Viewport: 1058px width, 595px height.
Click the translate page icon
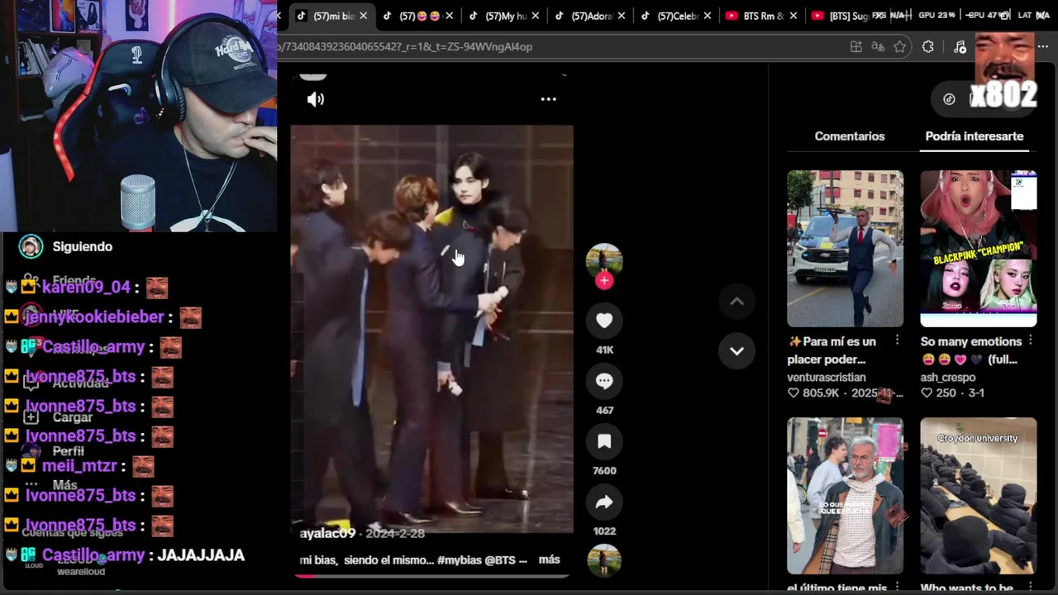tap(878, 47)
